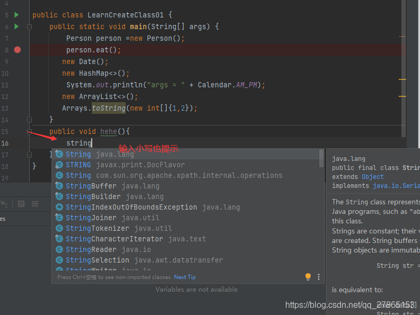Click the run arrow beside LearnCreateClass01 class
420x315 pixels.
[x=16, y=15]
